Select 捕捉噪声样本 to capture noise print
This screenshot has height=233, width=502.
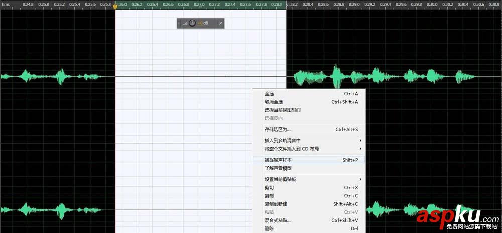click(309, 160)
